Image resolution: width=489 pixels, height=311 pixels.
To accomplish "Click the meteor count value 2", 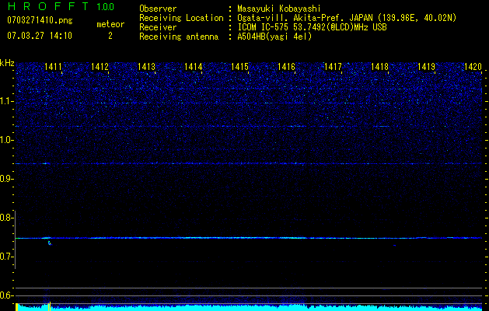I will point(110,36).
